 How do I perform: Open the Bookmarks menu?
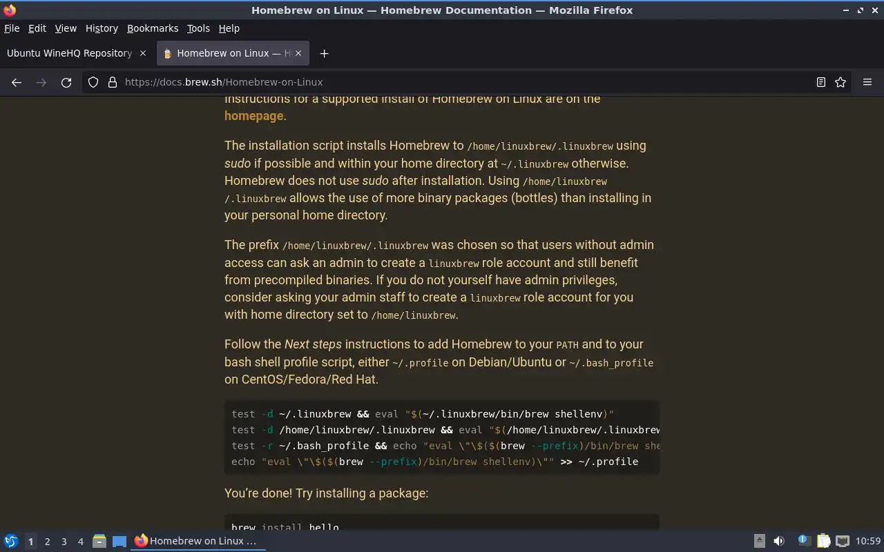153,28
